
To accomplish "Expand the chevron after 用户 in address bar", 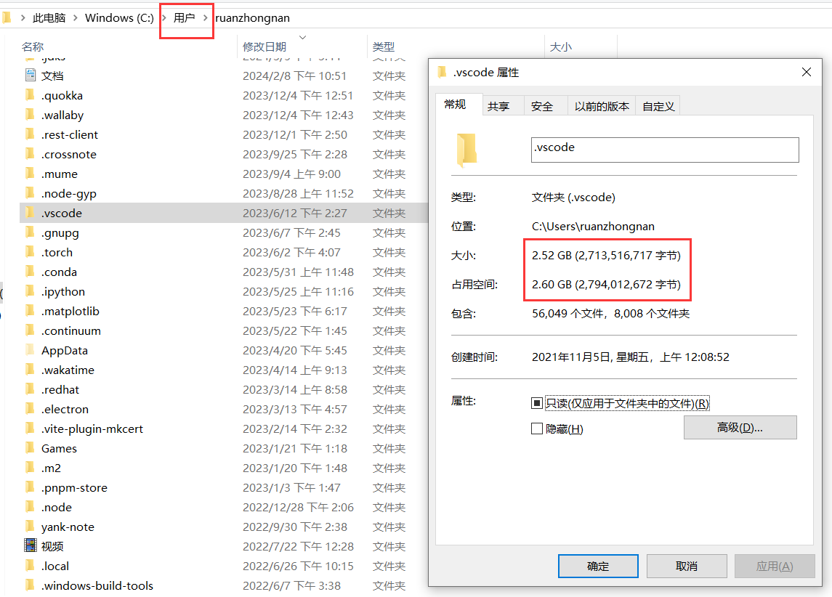I will click(x=206, y=18).
